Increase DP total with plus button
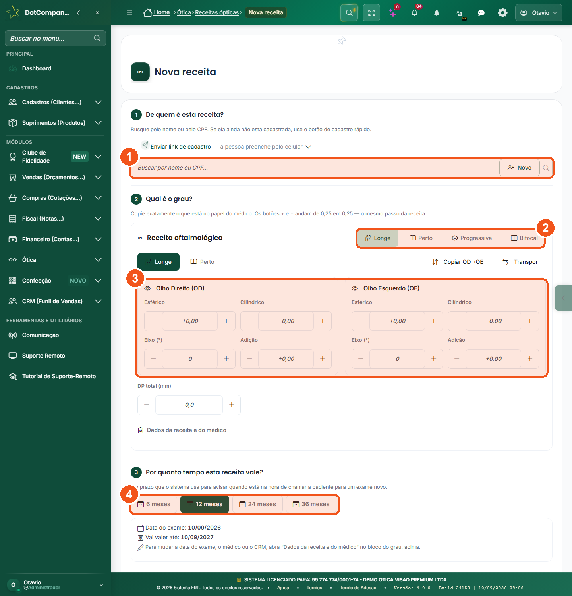 click(232, 405)
